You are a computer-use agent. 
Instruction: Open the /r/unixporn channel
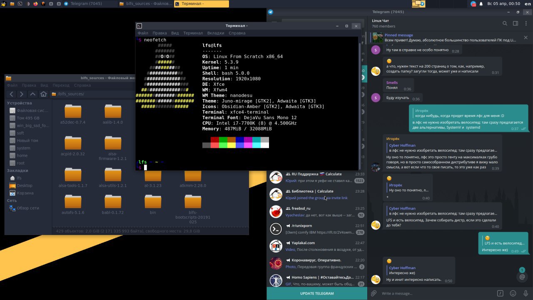click(x=317, y=229)
